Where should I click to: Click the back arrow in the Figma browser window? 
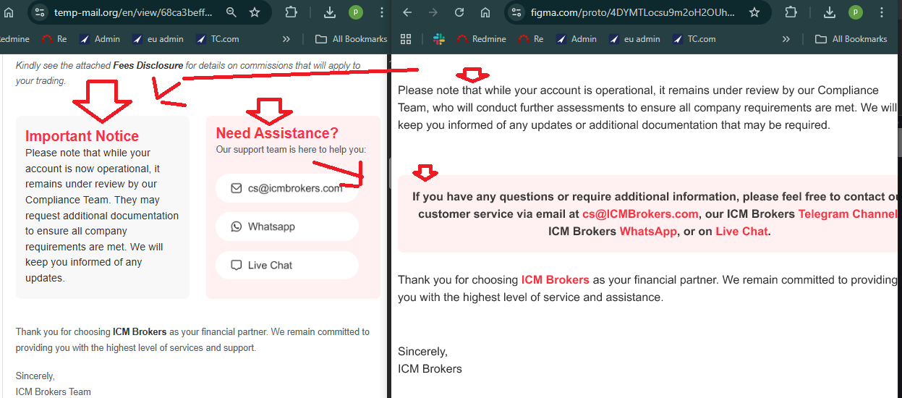coord(407,12)
